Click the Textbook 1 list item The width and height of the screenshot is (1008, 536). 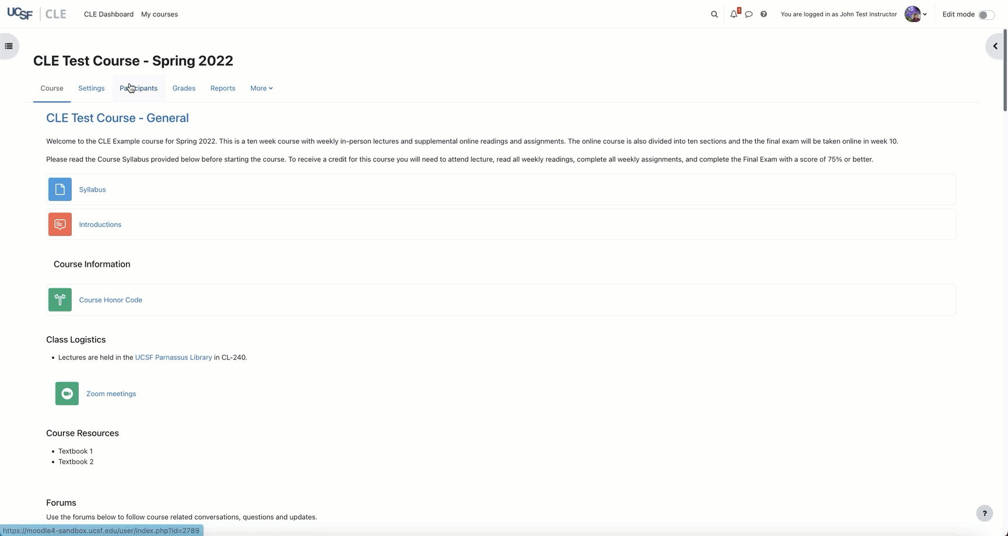coord(75,452)
